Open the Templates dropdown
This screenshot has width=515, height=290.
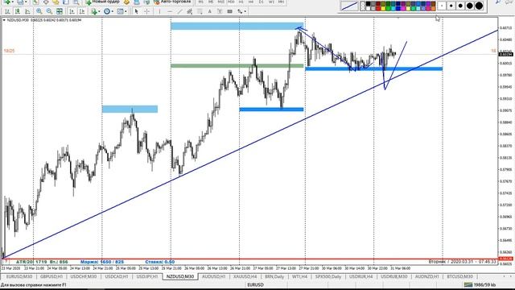[122, 11]
